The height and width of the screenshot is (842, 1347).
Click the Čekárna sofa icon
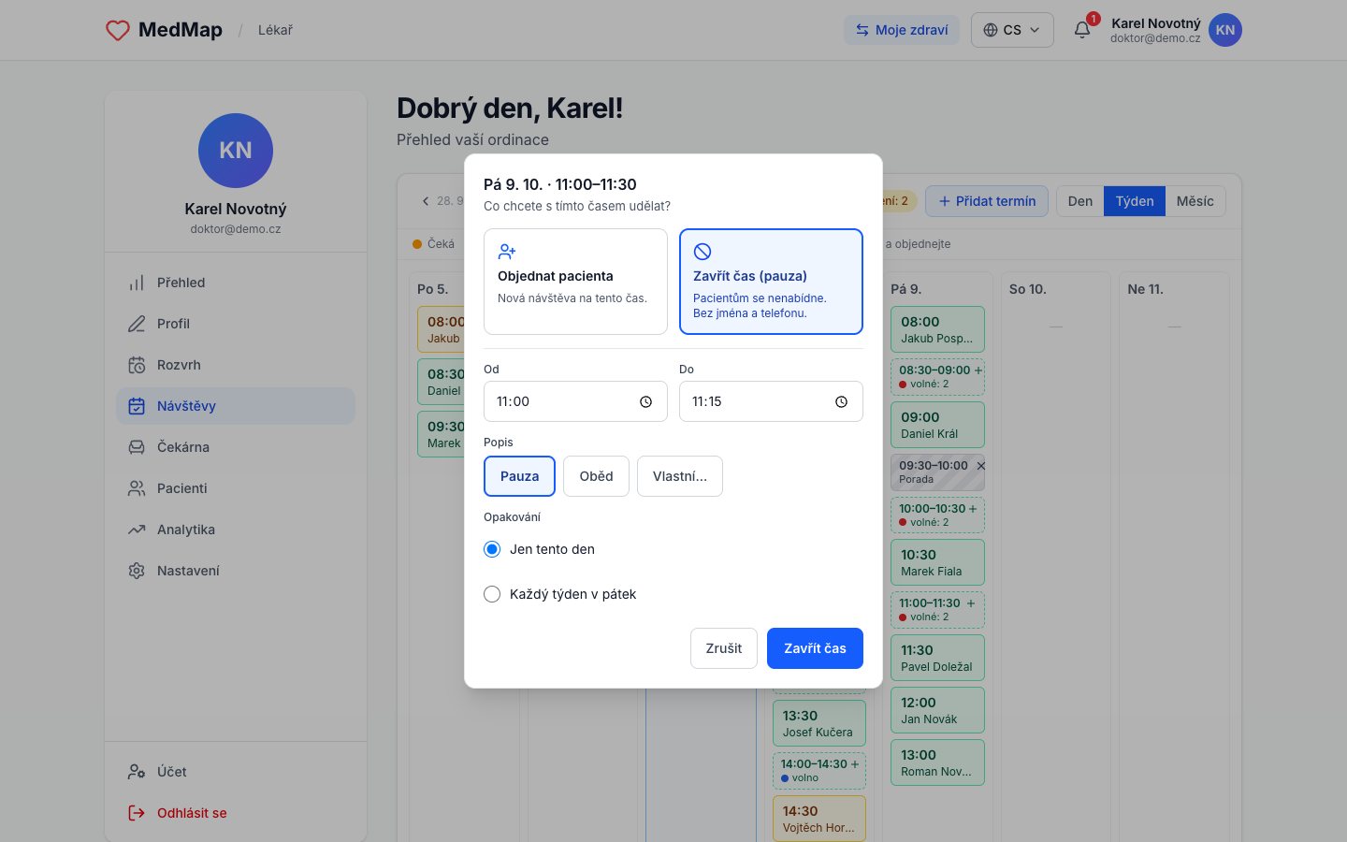click(137, 447)
